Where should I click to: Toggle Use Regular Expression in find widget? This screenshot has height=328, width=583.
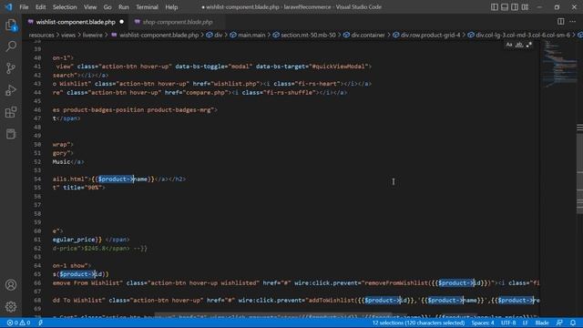(529, 45)
